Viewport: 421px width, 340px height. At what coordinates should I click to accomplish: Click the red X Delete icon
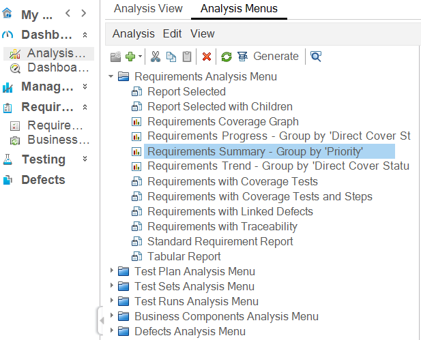pyautogui.click(x=206, y=57)
